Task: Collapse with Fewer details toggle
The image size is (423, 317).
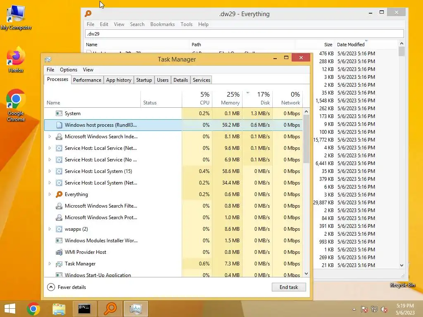Action: [67, 287]
